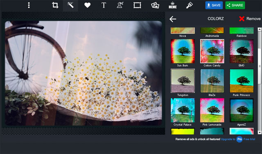
Task: Open the portrait retouch tool
Action: tap(120, 5)
